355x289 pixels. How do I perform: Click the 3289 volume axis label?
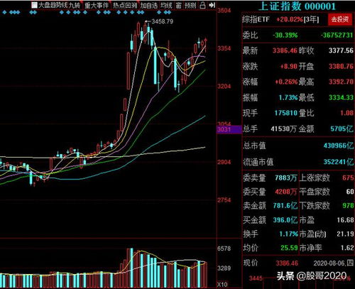tap(224, 268)
